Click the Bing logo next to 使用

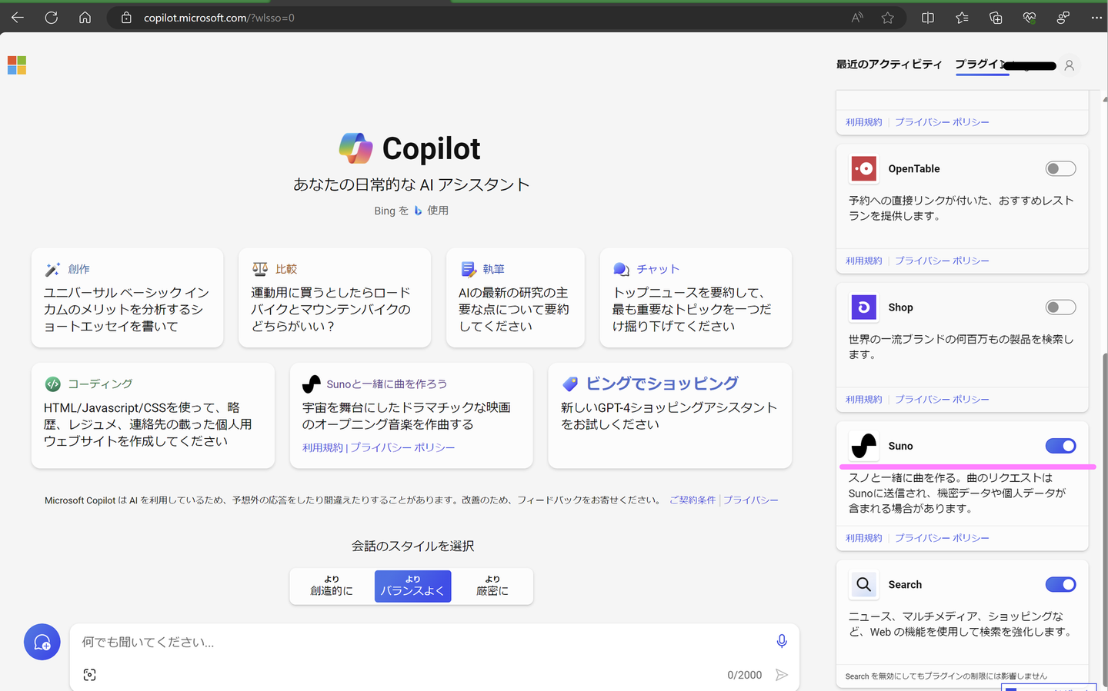pyautogui.click(x=418, y=211)
